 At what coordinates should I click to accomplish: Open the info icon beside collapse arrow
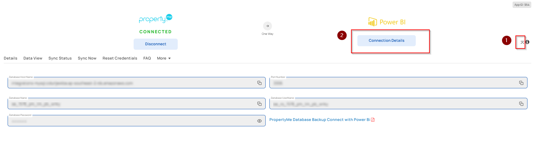[527, 42]
